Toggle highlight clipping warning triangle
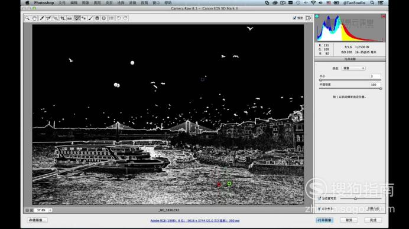409x229 pixels. pyautogui.click(x=383, y=16)
